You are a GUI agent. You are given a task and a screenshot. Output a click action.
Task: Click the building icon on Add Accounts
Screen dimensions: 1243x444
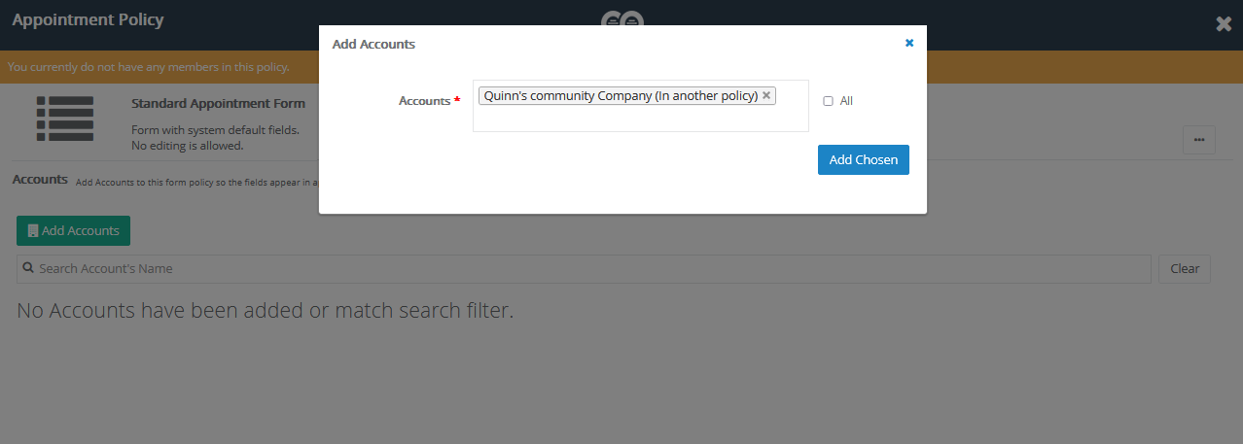point(33,231)
